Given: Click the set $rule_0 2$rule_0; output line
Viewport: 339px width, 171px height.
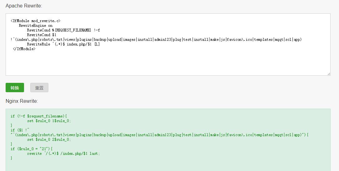Looking at the screenshot, I should (x=49, y=140).
